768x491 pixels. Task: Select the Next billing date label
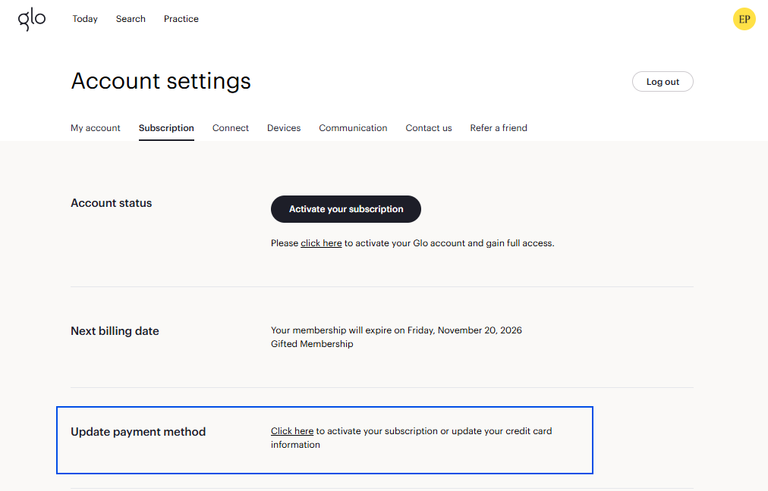pos(115,331)
